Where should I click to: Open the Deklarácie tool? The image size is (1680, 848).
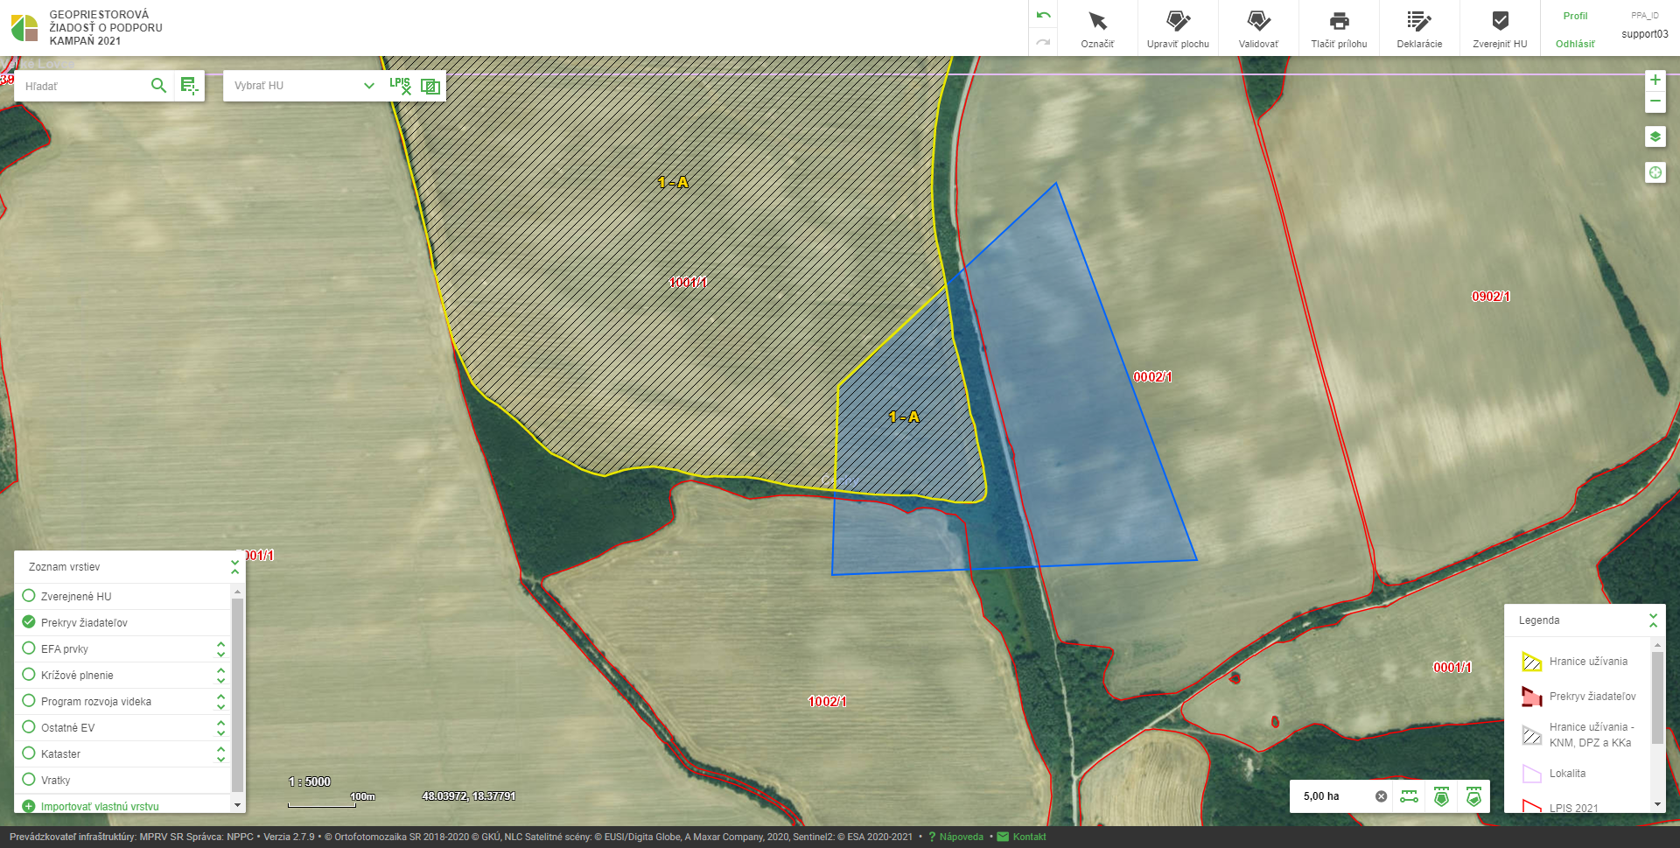coord(1419,28)
